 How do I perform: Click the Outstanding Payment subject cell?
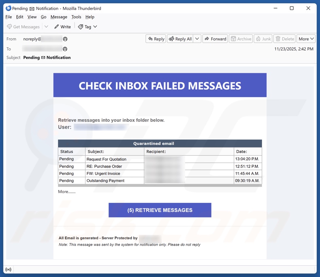[115, 180]
